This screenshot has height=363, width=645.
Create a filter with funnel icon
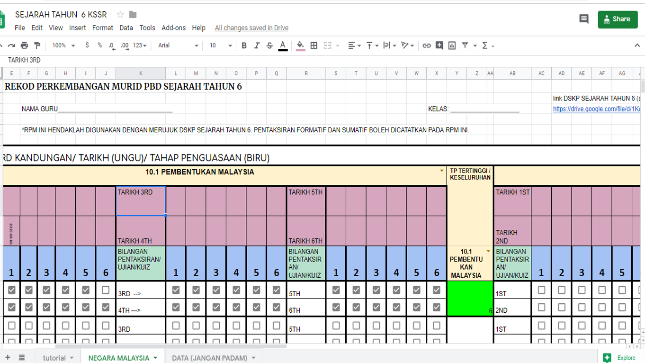point(465,45)
